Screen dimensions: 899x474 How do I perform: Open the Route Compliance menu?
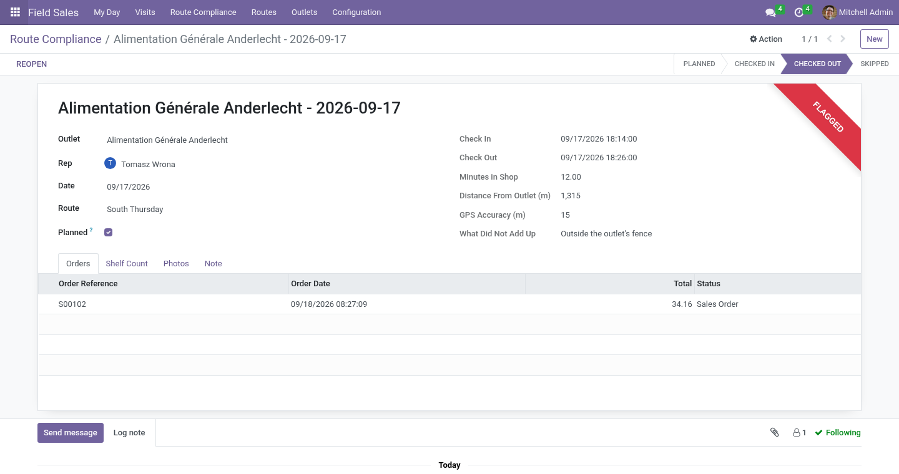(204, 12)
